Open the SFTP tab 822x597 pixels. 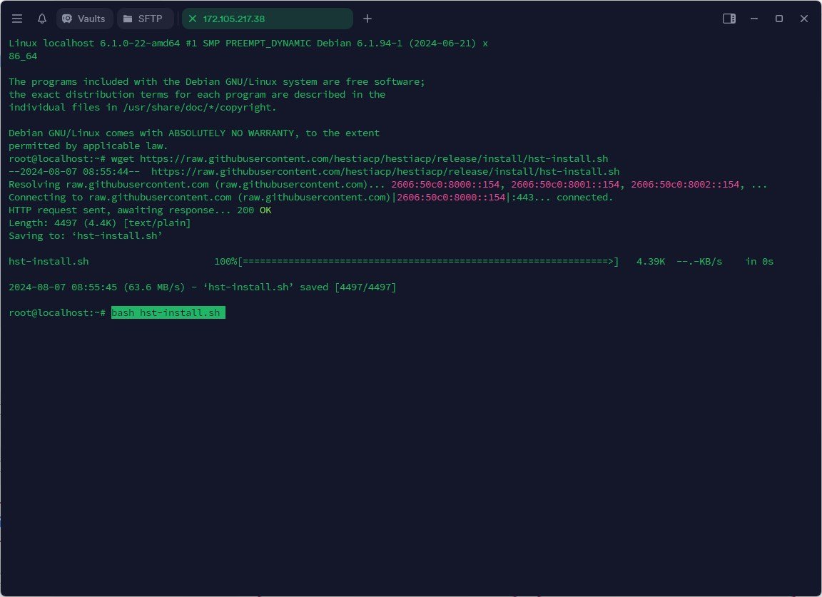[145, 19]
